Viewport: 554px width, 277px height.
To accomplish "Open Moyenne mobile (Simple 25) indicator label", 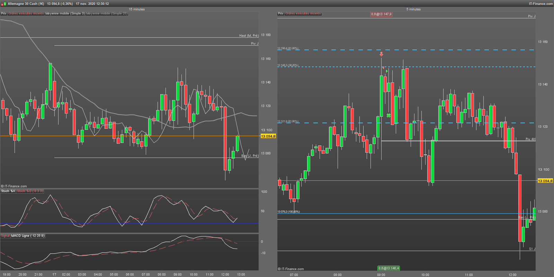I will pyautogui.click(x=107, y=14).
